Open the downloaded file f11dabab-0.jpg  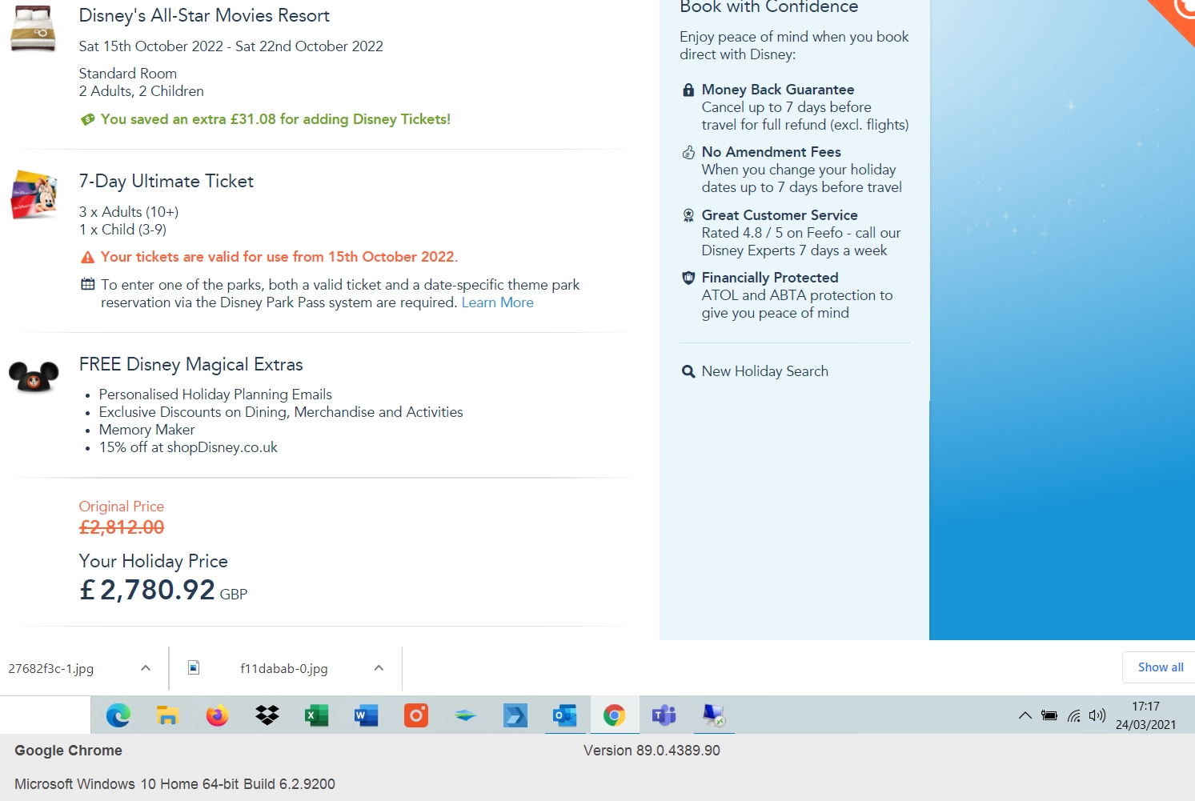tap(284, 669)
